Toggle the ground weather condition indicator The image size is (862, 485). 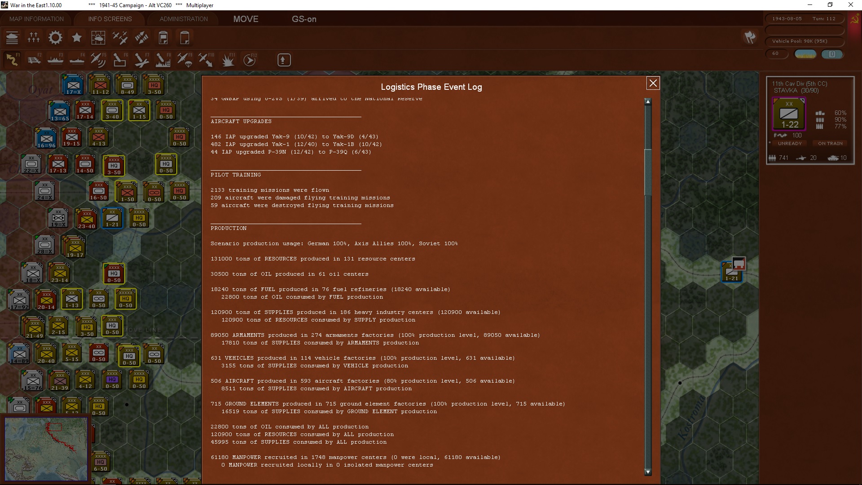coord(805,54)
